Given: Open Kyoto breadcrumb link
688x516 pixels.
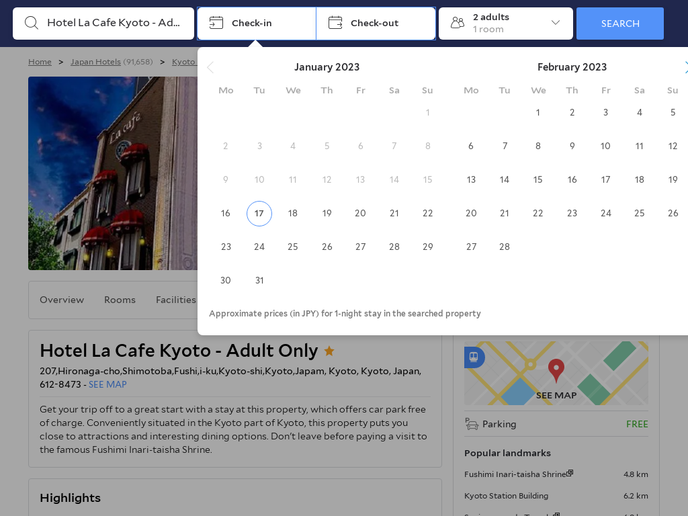Looking at the screenshot, I should coord(184,62).
